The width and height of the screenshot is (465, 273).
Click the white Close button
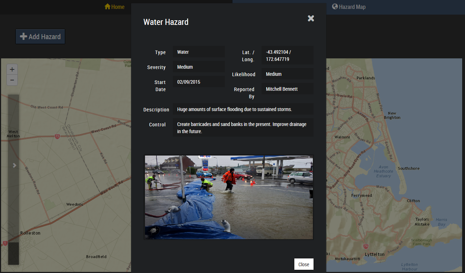click(304, 264)
